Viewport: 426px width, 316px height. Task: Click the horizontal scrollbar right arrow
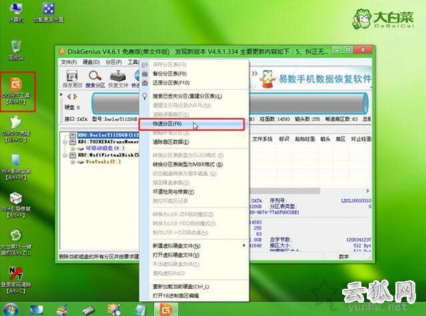coord(367,191)
